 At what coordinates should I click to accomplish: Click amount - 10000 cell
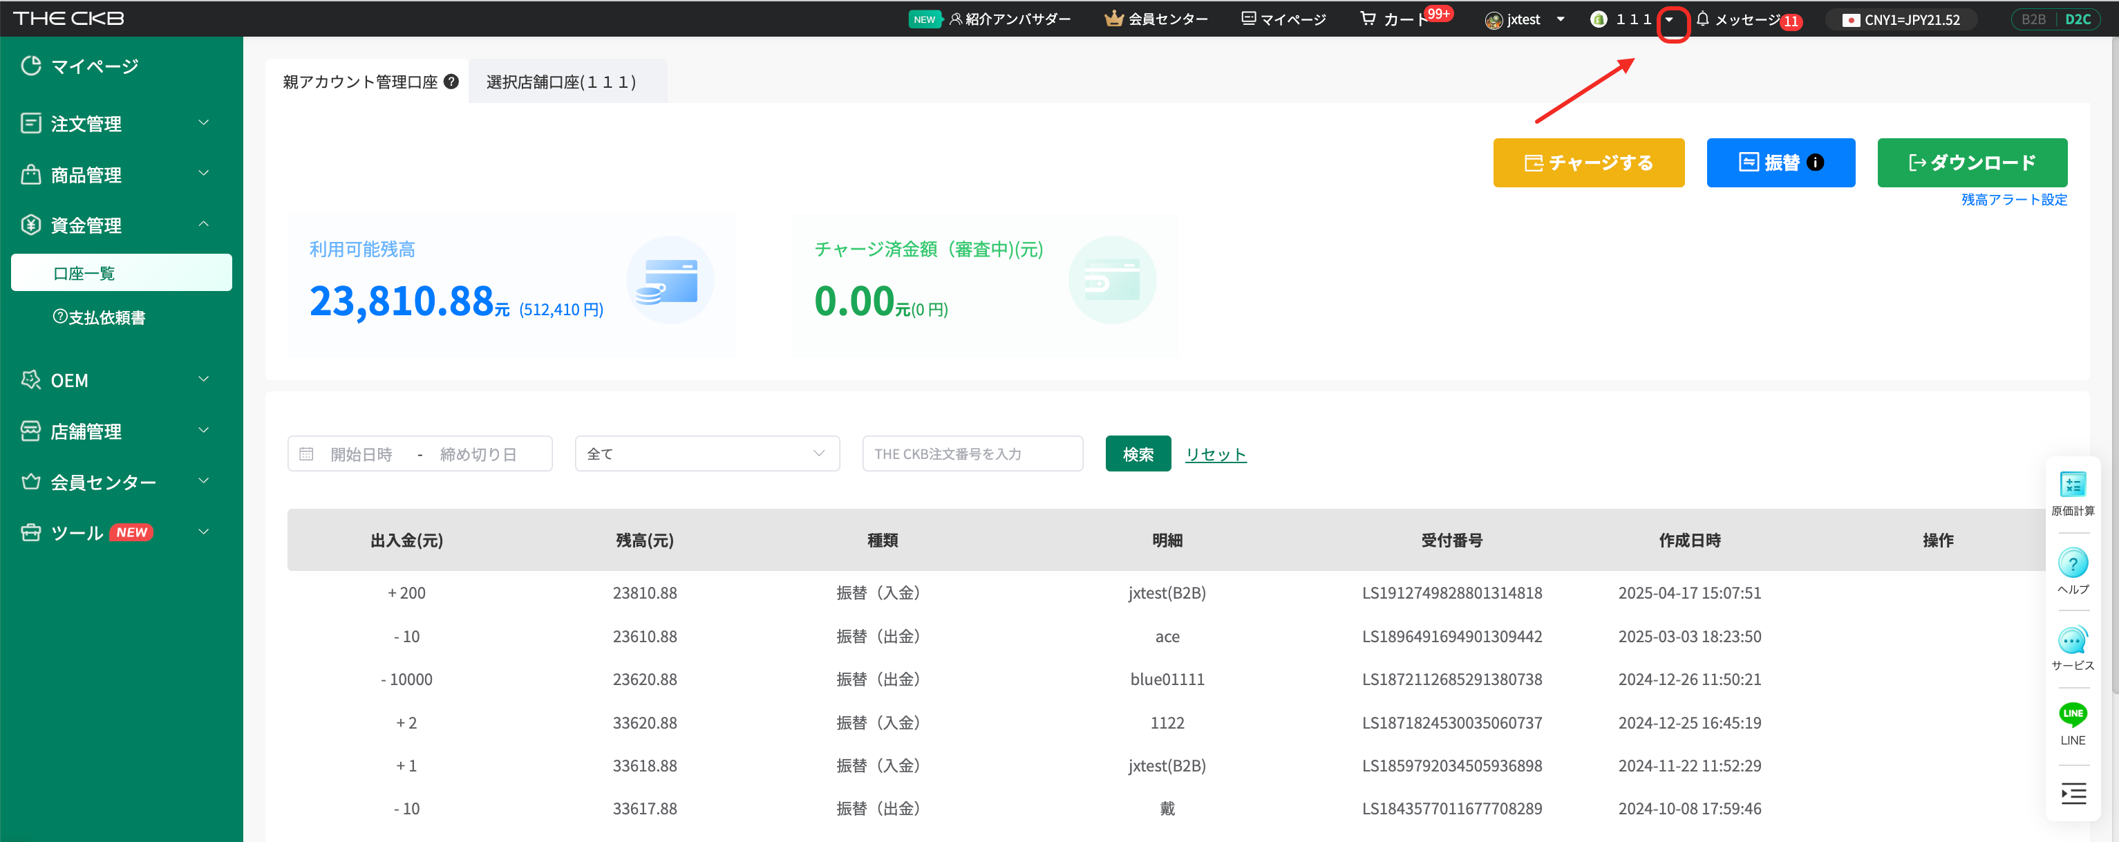pyautogui.click(x=406, y=679)
